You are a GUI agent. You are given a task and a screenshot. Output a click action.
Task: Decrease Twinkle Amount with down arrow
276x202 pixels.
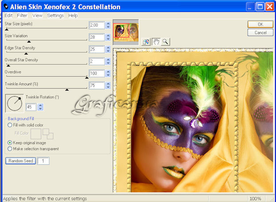tap(108, 87)
